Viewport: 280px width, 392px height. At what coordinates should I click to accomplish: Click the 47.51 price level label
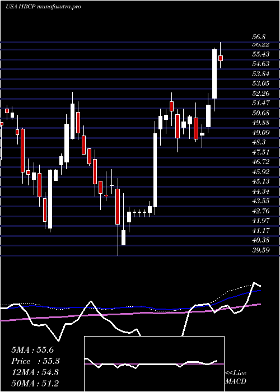pyautogui.click(x=260, y=152)
